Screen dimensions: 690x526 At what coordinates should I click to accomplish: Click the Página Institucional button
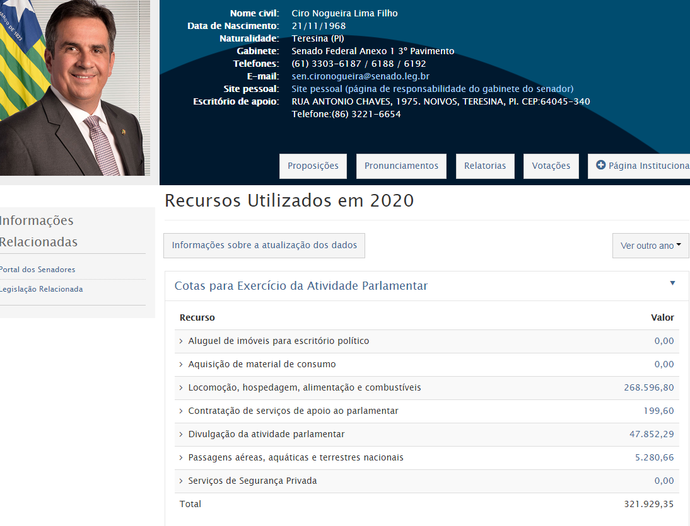tap(639, 166)
